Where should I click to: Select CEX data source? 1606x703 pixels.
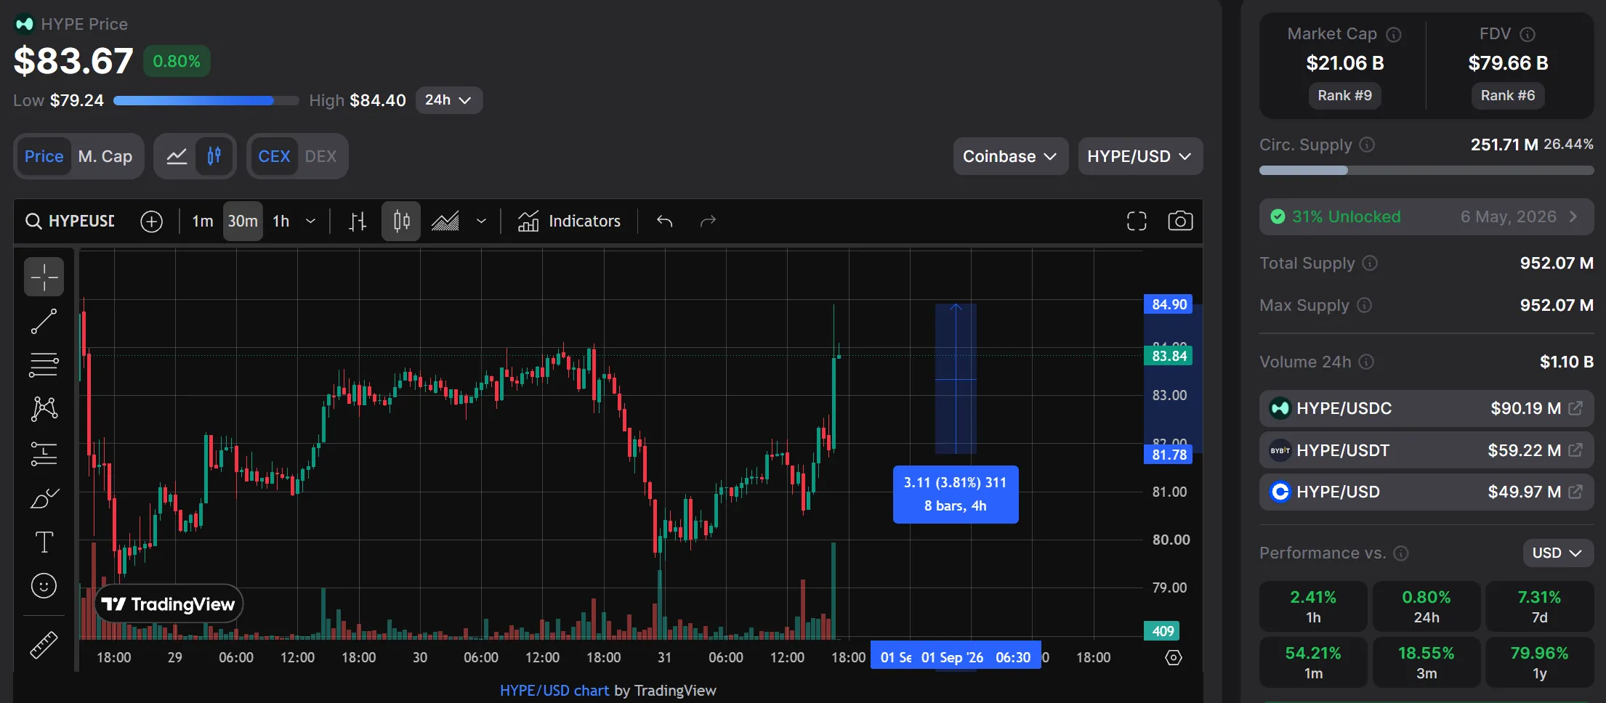point(274,156)
